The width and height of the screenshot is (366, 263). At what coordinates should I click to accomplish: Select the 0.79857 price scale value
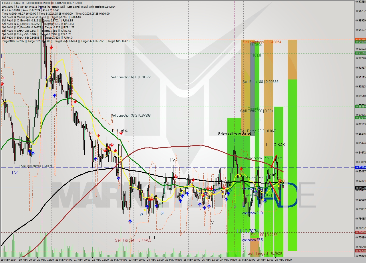coord(361,209)
